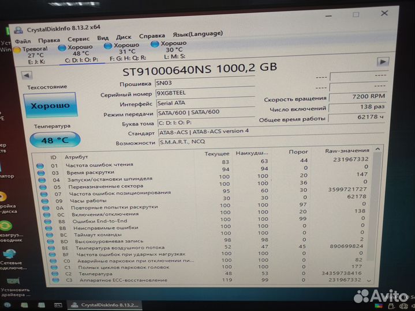The height and width of the screenshot is (311, 415).
Task: Open the Язык(Language) menu
Action: point(198,34)
